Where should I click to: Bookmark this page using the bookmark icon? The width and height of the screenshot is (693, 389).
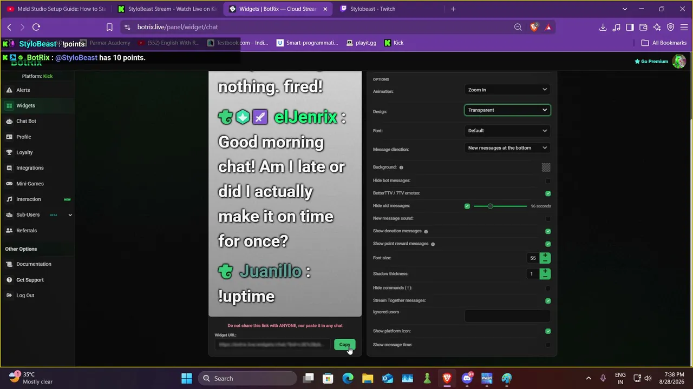pos(109,27)
